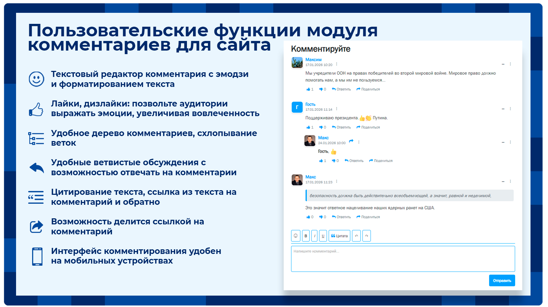Click the Напишите комментарий input field

click(x=402, y=258)
